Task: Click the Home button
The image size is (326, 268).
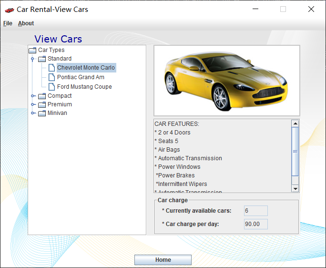Action: click(x=163, y=260)
